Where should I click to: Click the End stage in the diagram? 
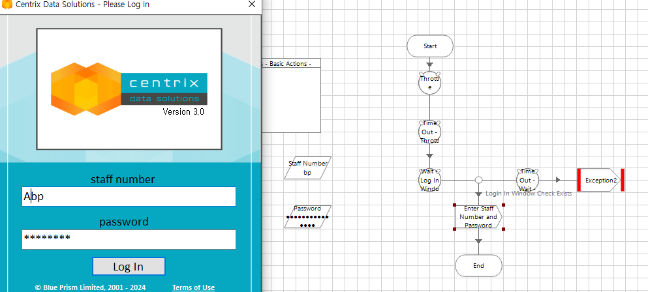pos(478,265)
